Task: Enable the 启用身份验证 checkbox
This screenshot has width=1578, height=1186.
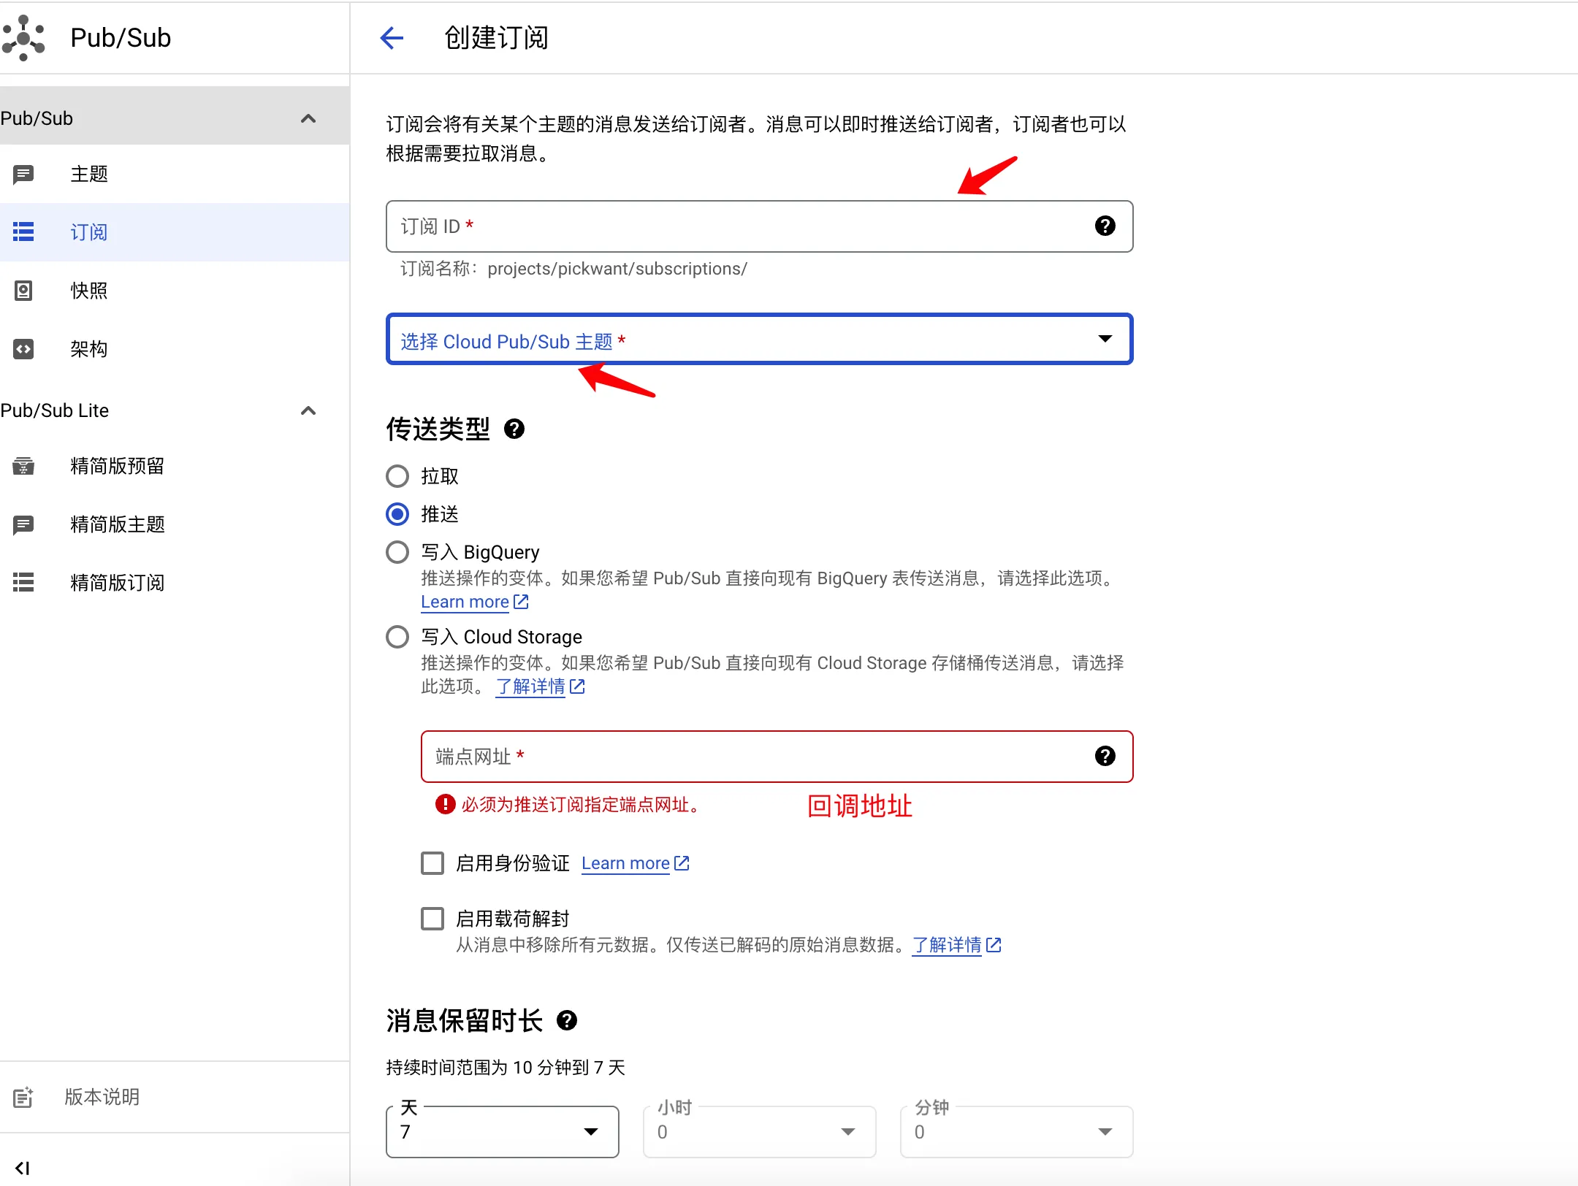Action: [432, 863]
